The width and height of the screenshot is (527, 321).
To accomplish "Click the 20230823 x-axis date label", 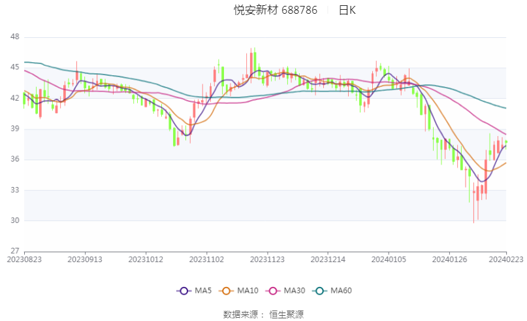I will [x=24, y=260].
